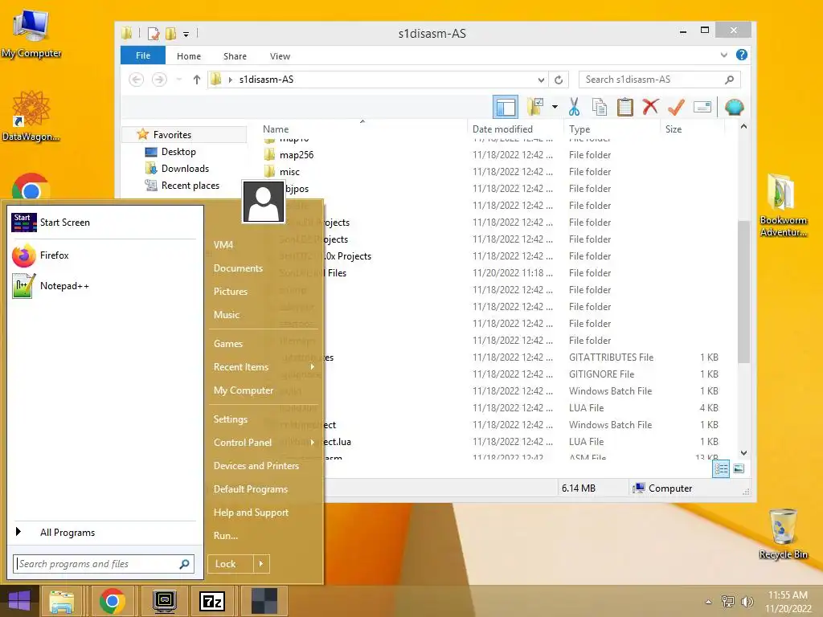This screenshot has height=617, width=823.
Task: Switch to large thumbnails view button
Action: click(x=739, y=468)
